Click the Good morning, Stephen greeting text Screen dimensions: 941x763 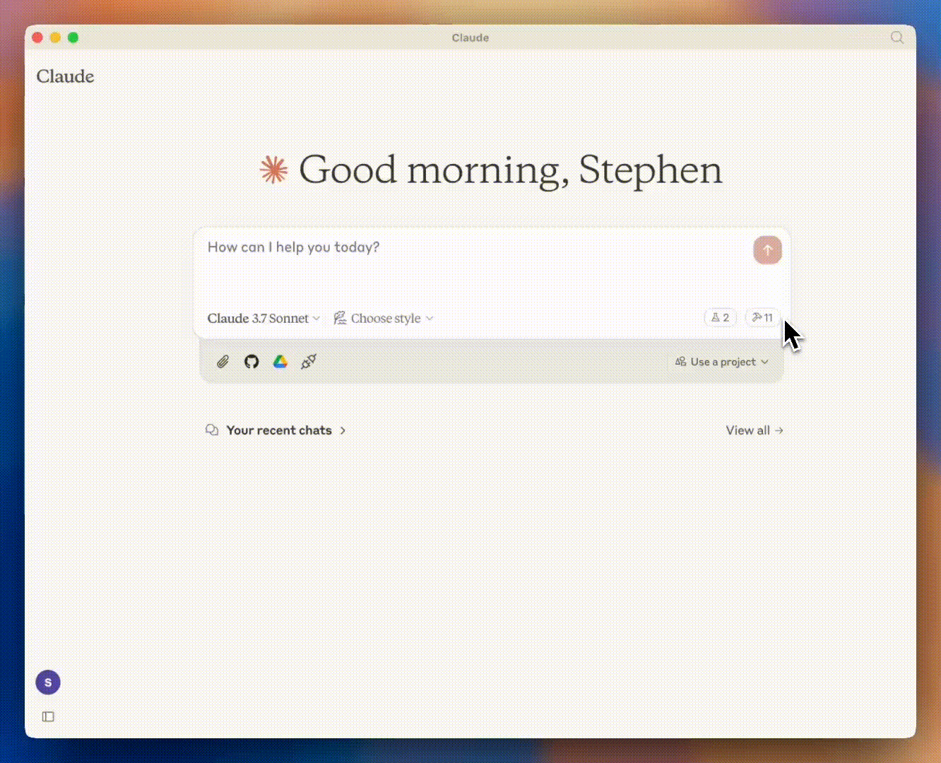pyautogui.click(x=511, y=170)
